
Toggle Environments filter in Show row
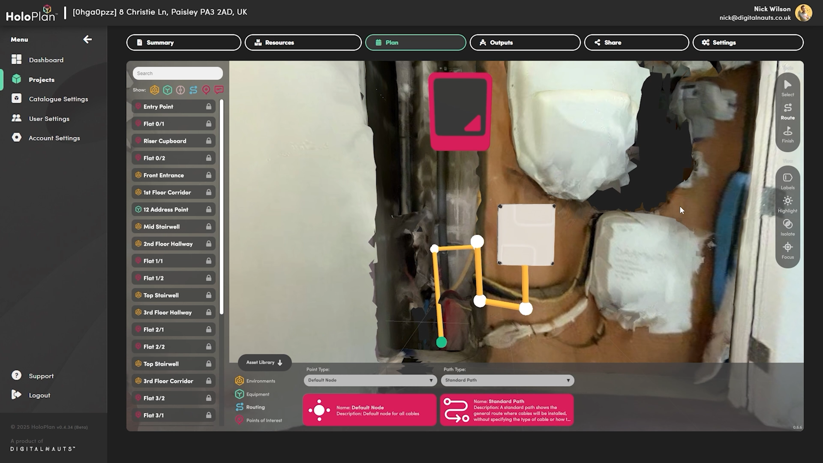[x=155, y=90]
